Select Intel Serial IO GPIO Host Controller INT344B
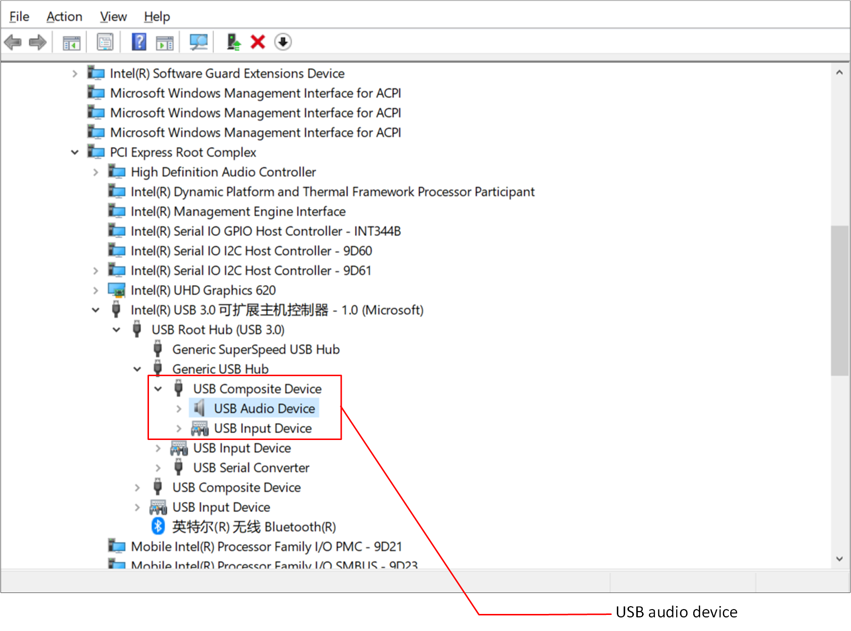 266,231
